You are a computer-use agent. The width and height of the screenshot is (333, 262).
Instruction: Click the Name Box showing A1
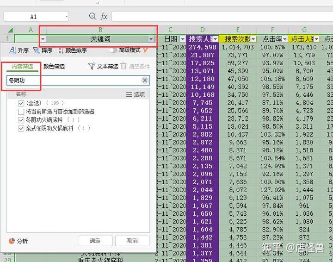pyautogui.click(x=34, y=17)
